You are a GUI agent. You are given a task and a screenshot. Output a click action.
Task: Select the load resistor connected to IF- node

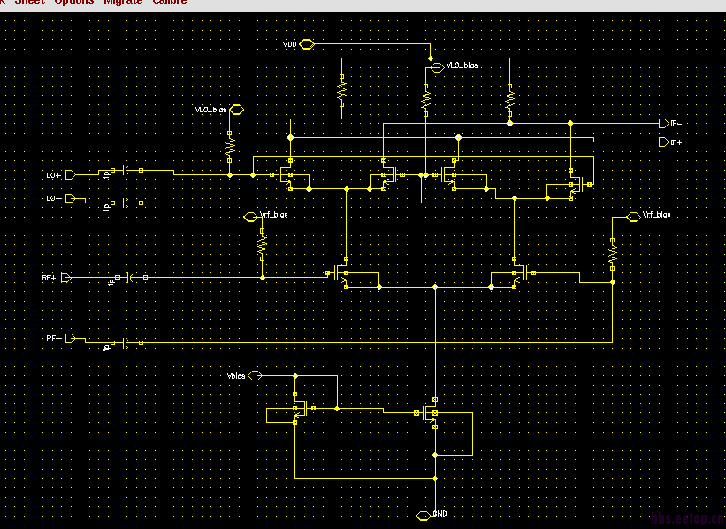pos(509,100)
